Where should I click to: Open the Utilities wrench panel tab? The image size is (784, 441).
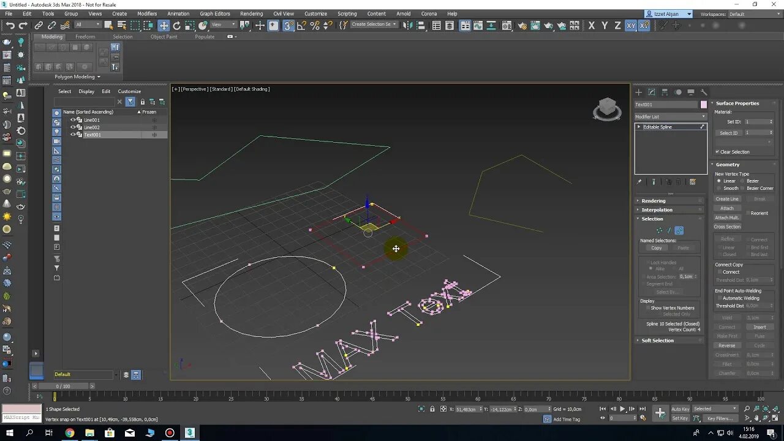(704, 92)
